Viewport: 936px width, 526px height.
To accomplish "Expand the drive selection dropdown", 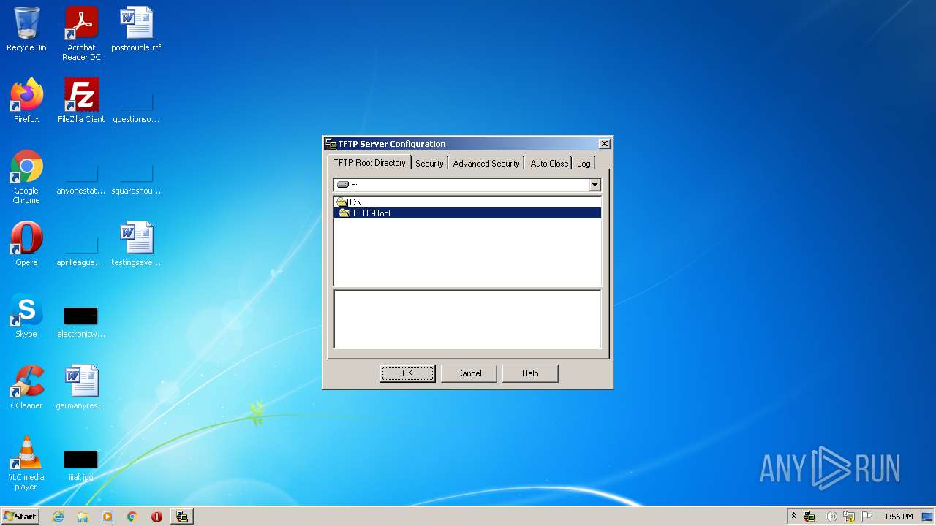I will point(595,186).
